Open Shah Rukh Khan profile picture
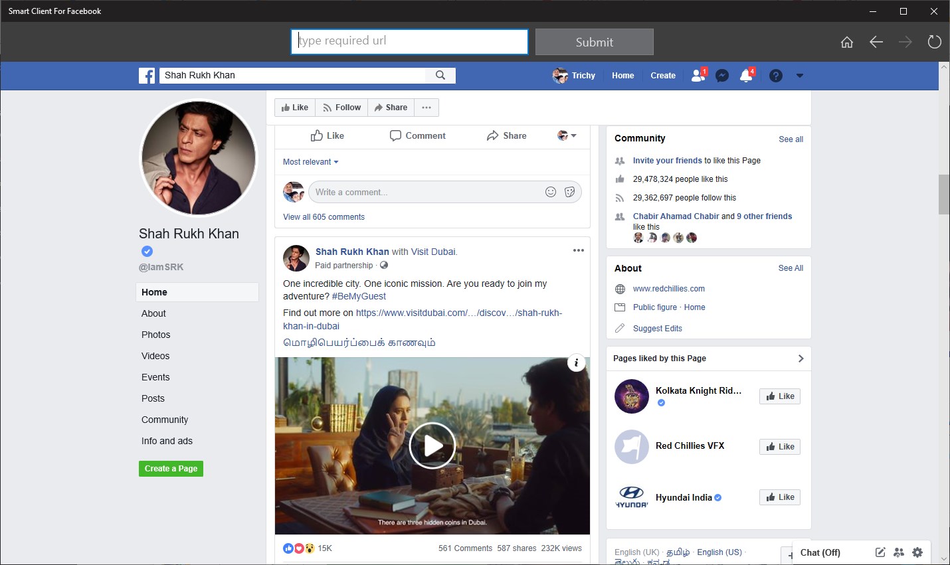This screenshot has height=565, width=950. [199, 158]
